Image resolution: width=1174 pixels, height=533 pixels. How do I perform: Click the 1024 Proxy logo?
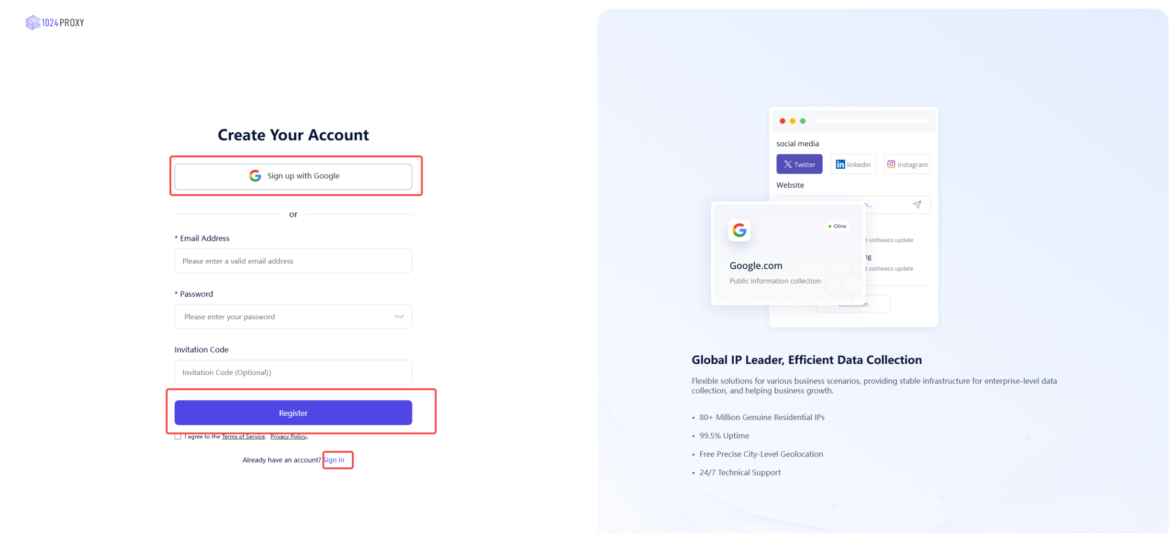[55, 22]
